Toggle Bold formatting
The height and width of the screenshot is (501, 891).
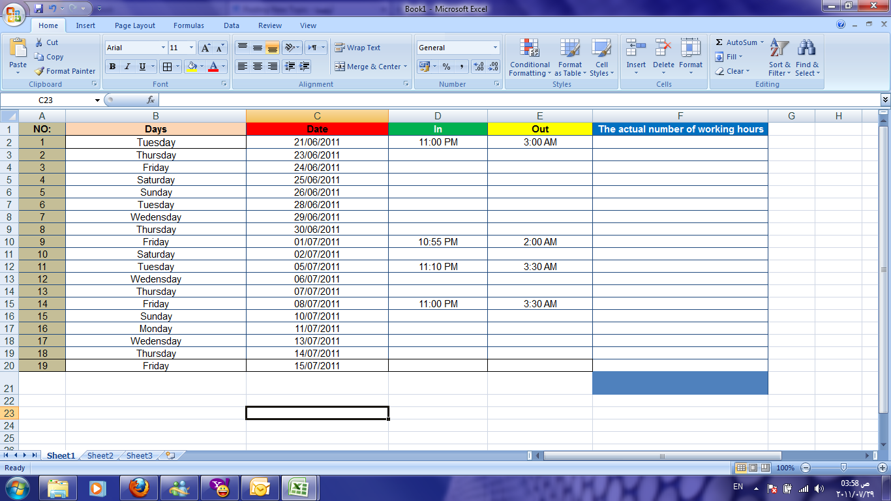112,67
